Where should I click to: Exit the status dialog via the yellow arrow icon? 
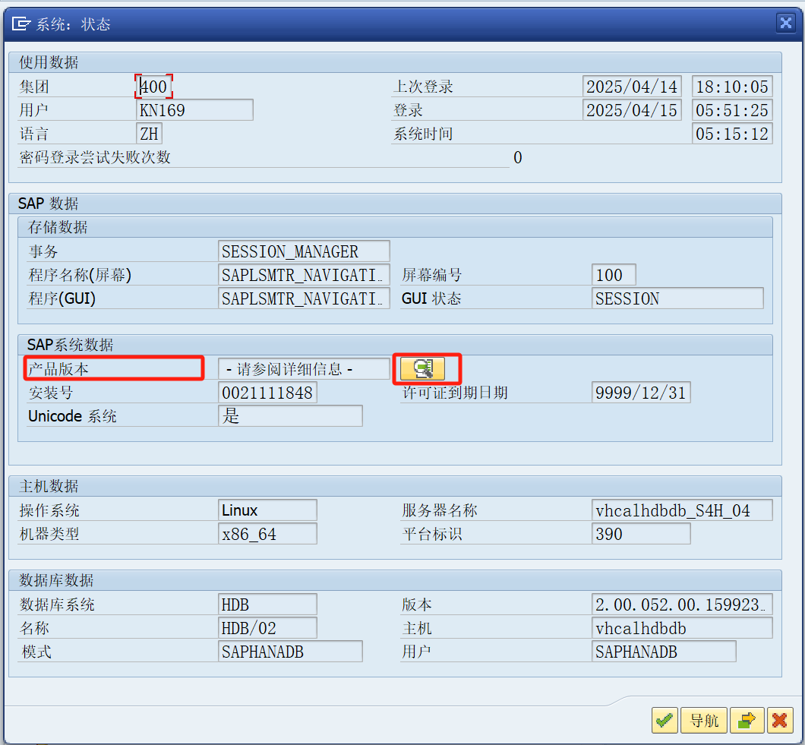click(747, 720)
